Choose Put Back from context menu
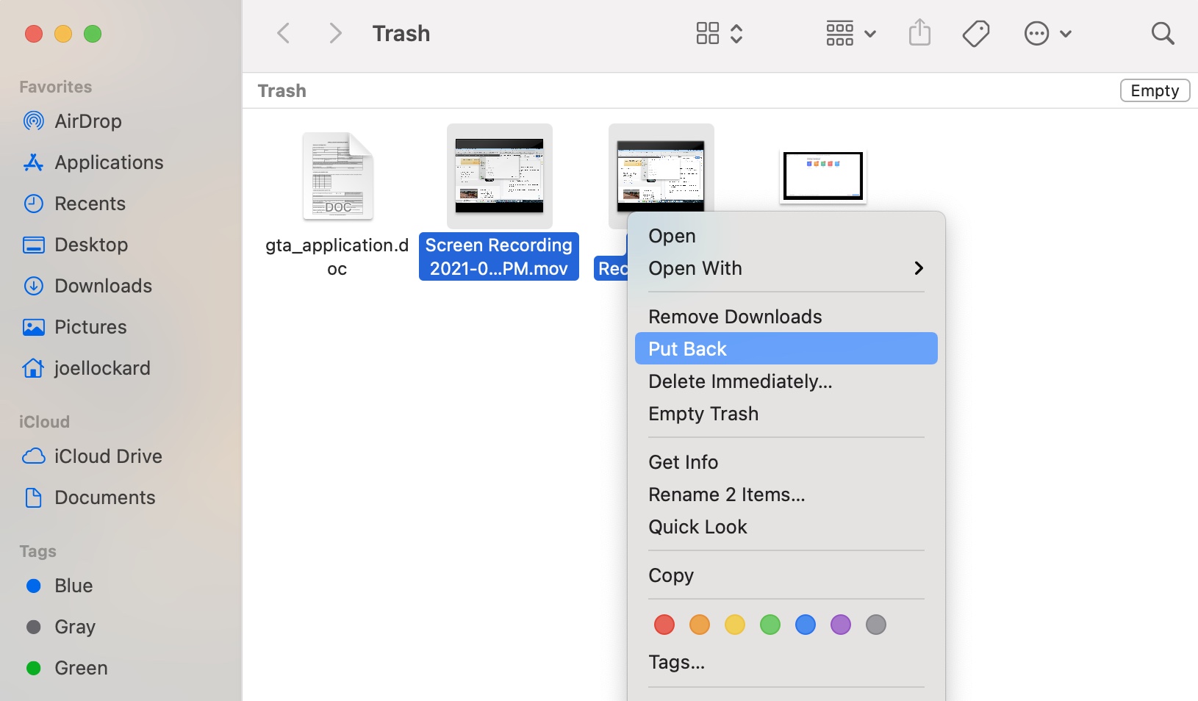The width and height of the screenshot is (1198, 701). tap(786, 348)
